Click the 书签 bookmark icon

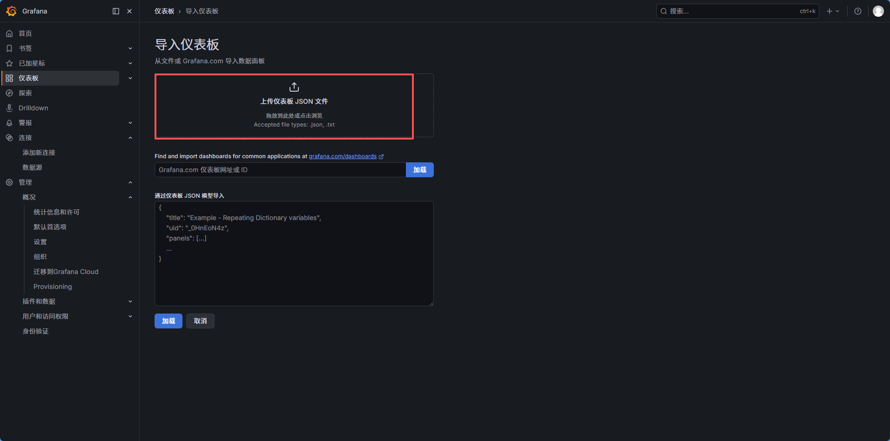click(9, 48)
